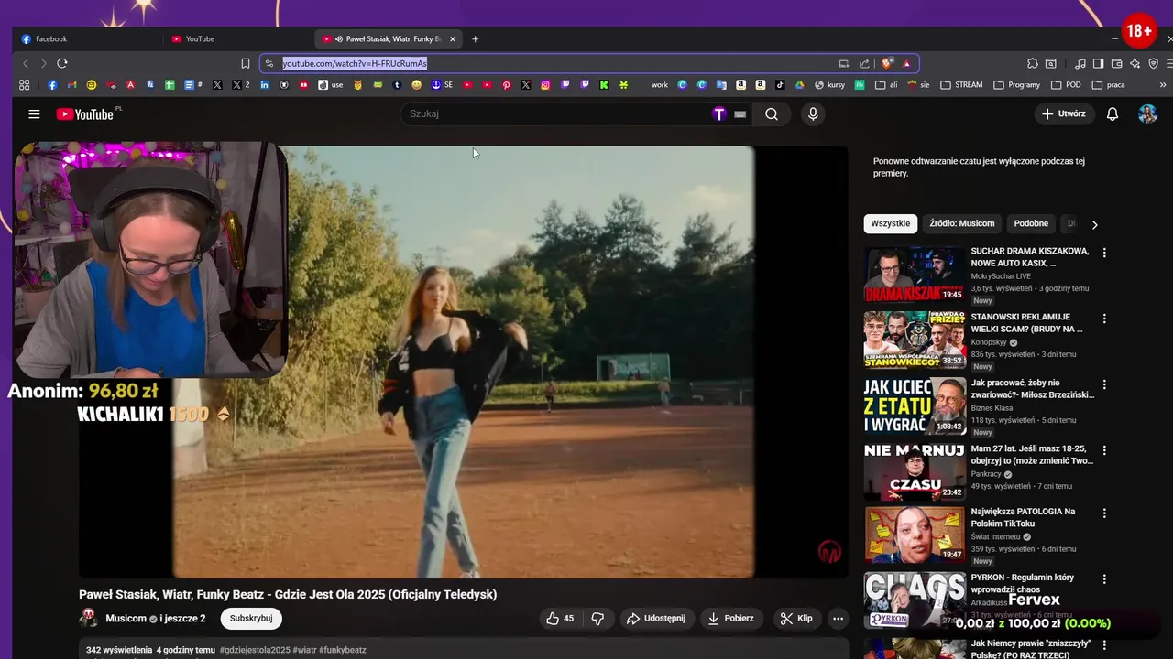Screen dimensions: 1173x659
Task: Open the Google Drive bookmark icon
Action: tap(799, 85)
